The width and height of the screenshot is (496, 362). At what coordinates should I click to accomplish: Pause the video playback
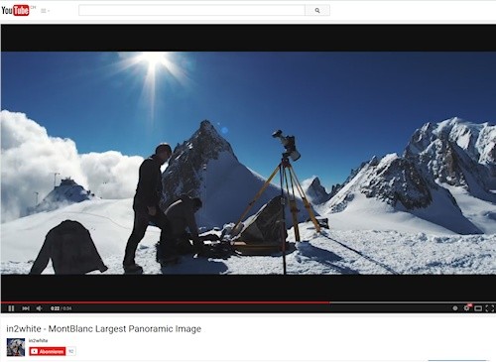[11, 308]
